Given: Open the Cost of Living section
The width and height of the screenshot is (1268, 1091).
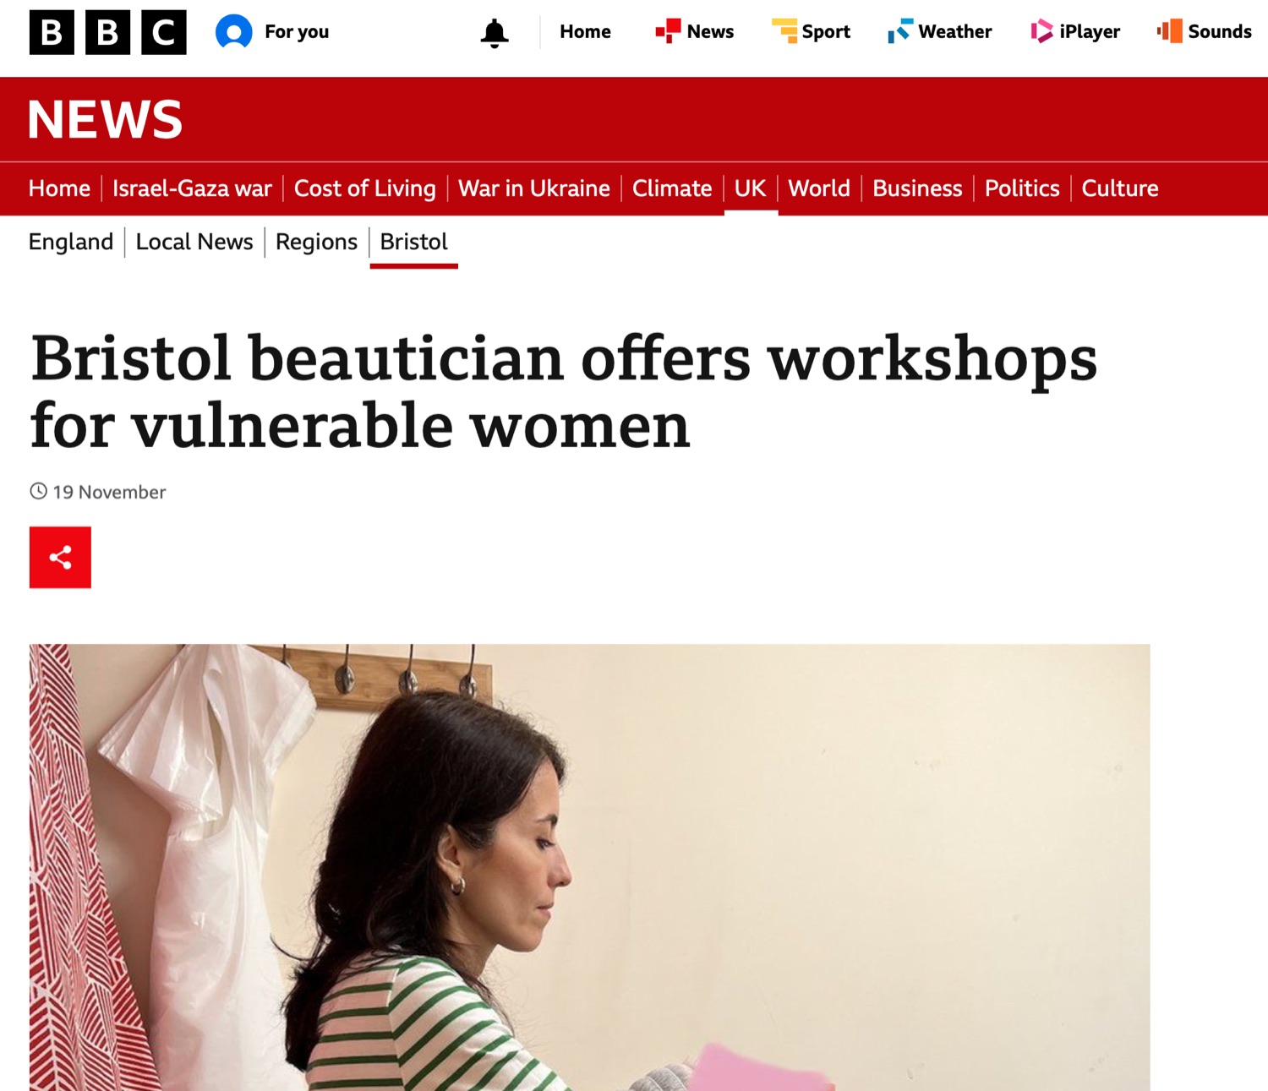Looking at the screenshot, I should (x=365, y=188).
